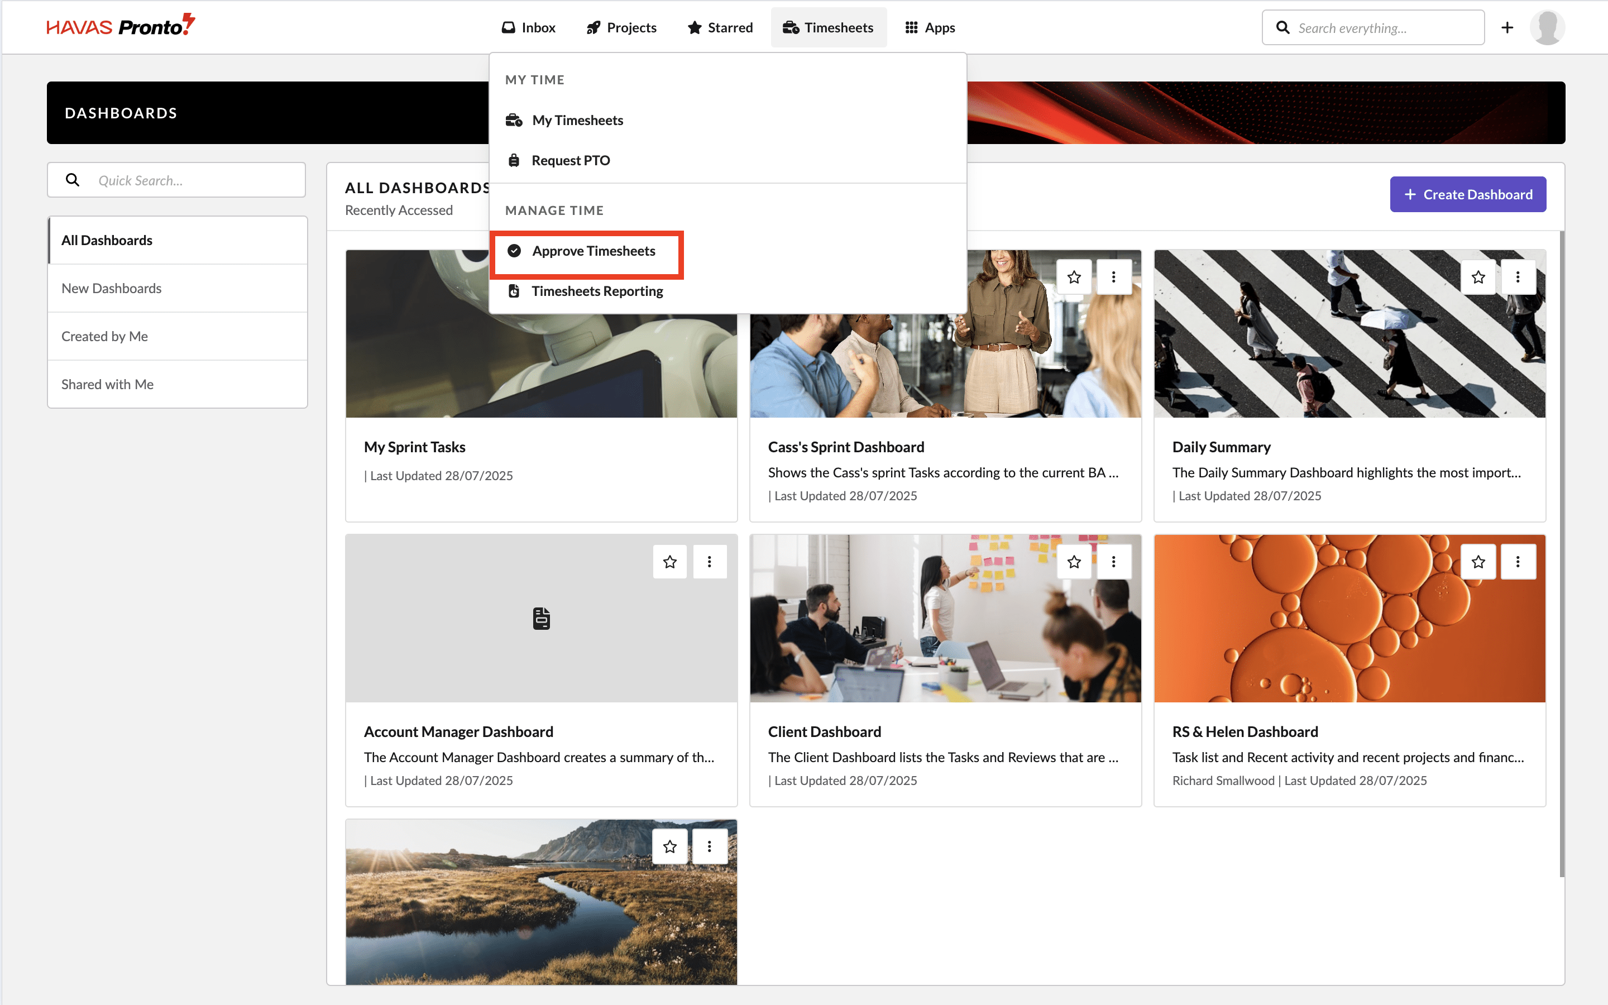Open Client Dashboard meeting thumbnail
This screenshot has width=1608, height=1005.
click(945, 618)
